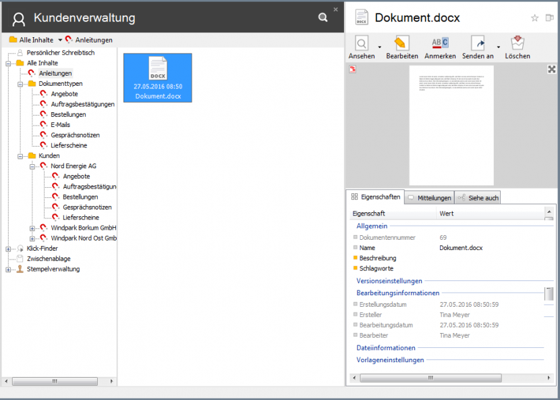Open the Versionseinstellungen section header
560x400 pixels.
point(389,281)
